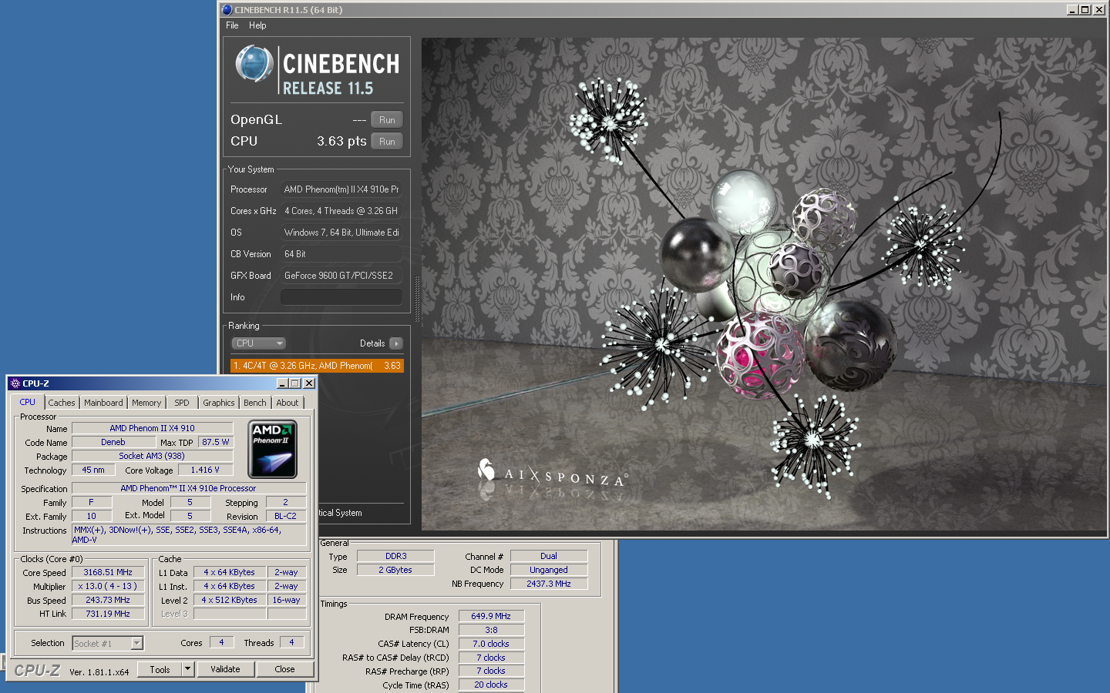
Task: Open the CPU ranking dropdown
Action: [x=258, y=343]
